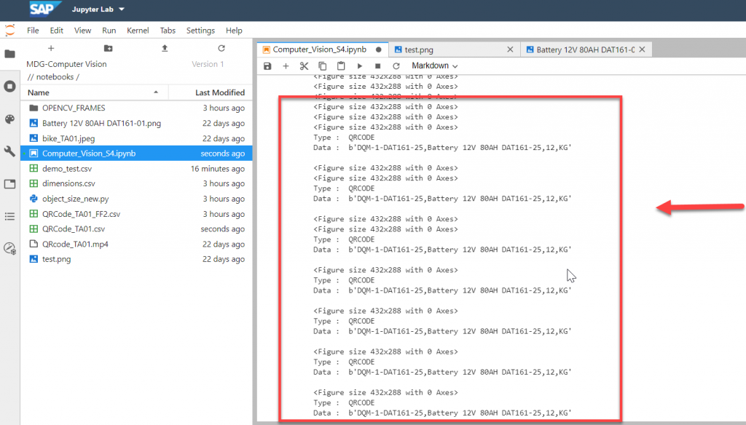Select the object_size_new.py file
Image resolution: width=746 pixels, height=425 pixels.
coord(136,199)
